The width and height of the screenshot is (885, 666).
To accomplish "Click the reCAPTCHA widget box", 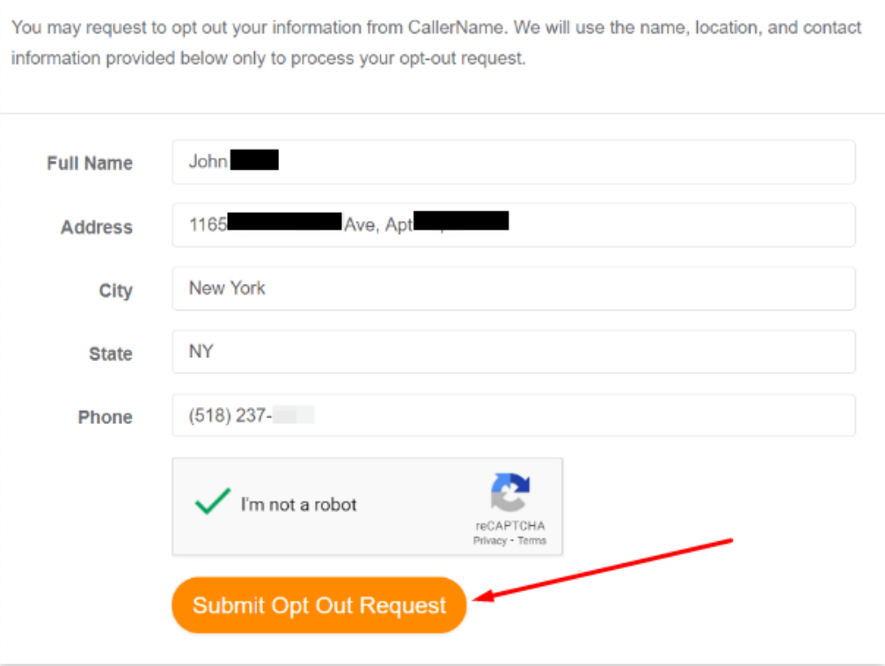I will [367, 506].
